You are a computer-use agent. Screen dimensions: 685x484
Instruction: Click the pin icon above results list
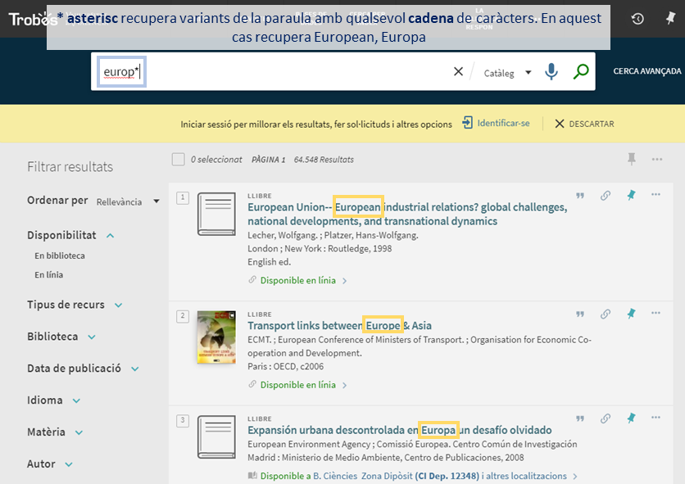[x=631, y=159]
